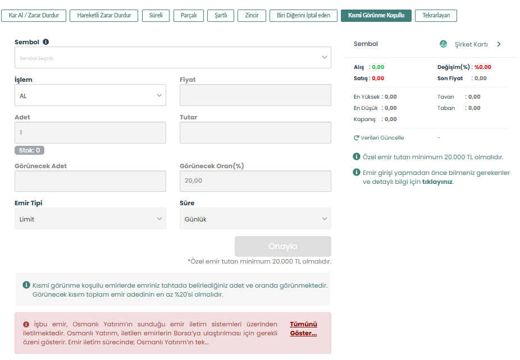Follow the tıklayınız link for details

437,182
